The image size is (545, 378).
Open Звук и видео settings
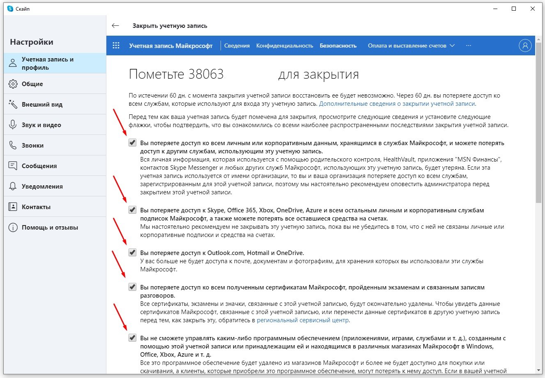pos(55,125)
